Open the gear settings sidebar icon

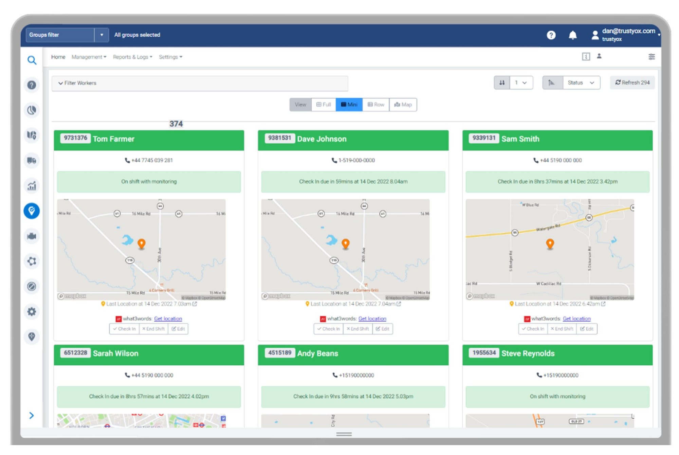point(32,311)
